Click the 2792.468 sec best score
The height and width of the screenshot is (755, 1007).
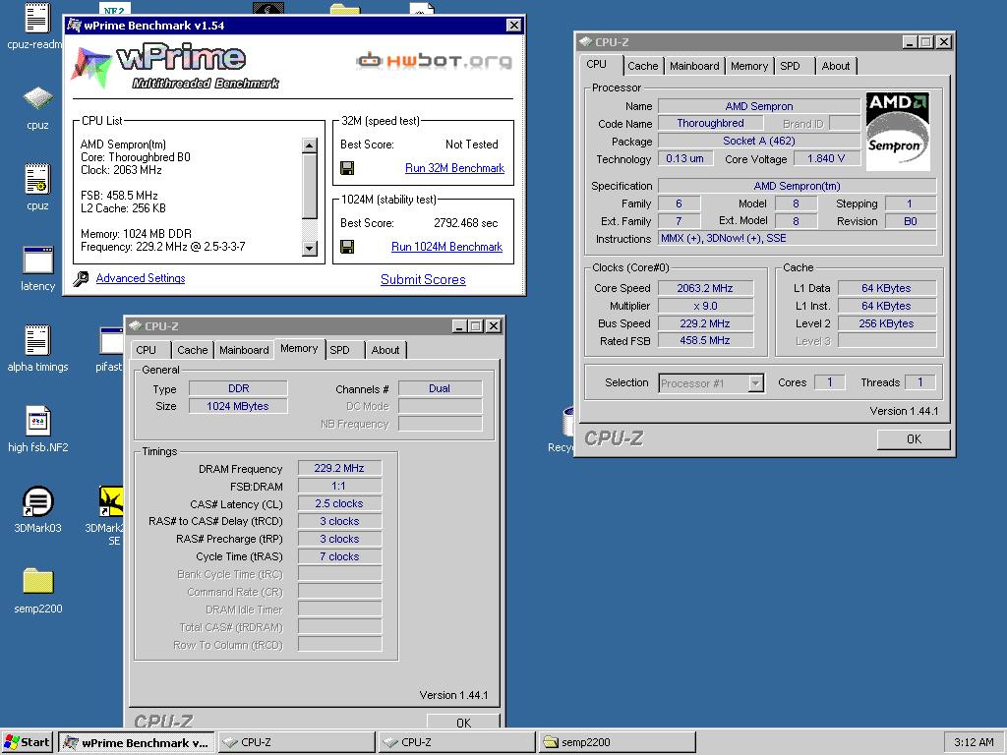pos(465,223)
